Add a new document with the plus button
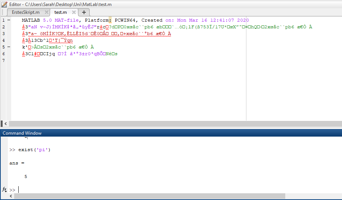This screenshot has width=342, height=200. click(84, 12)
